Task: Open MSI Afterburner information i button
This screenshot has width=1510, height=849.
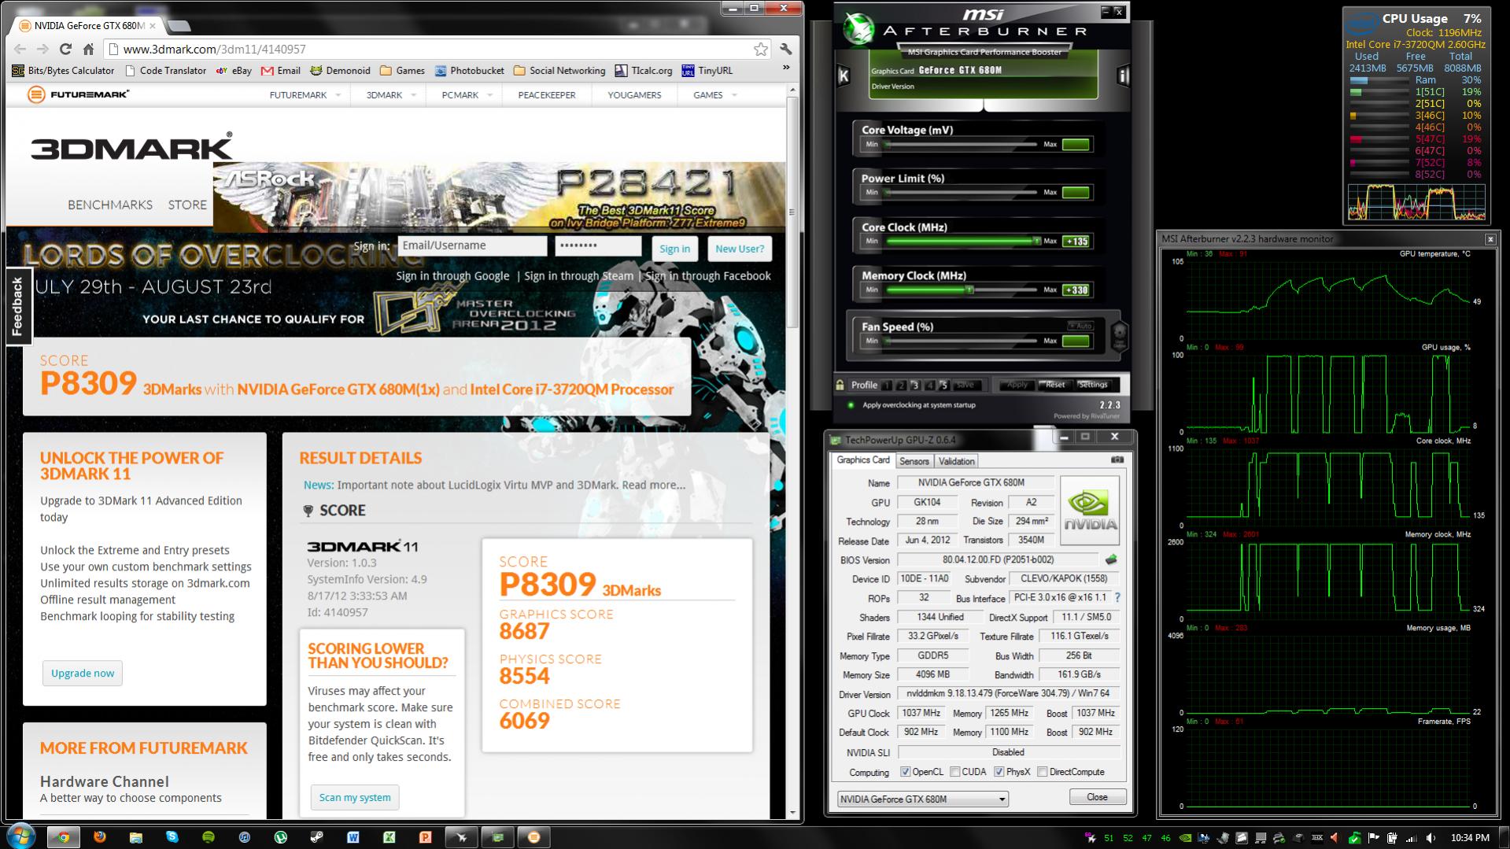Action: pyautogui.click(x=1123, y=76)
